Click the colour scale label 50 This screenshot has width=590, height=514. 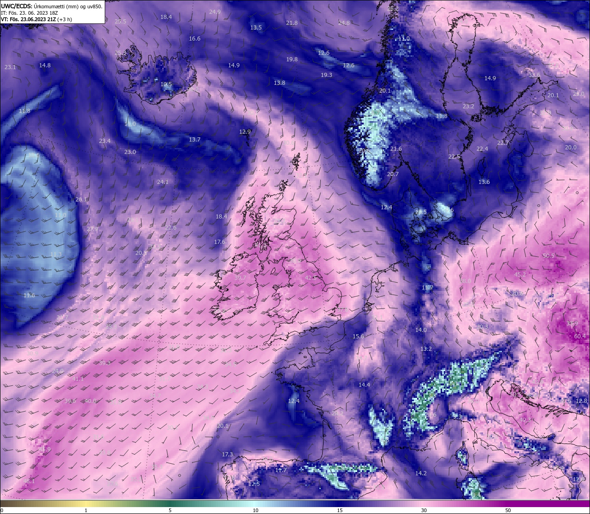point(508,510)
